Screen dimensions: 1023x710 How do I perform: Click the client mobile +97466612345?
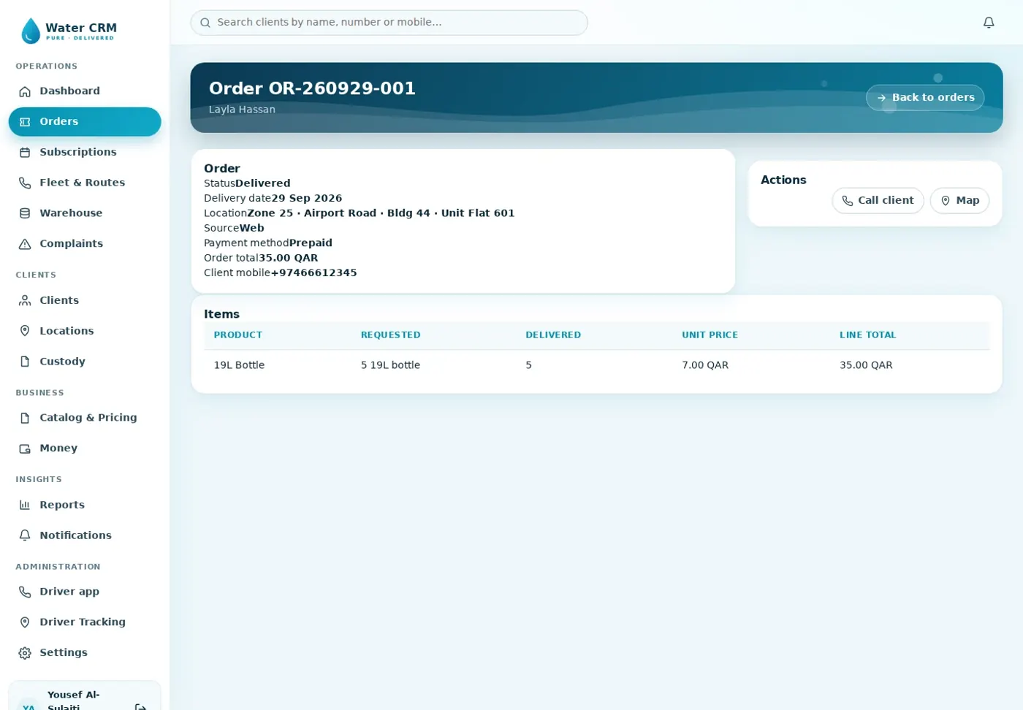point(313,273)
